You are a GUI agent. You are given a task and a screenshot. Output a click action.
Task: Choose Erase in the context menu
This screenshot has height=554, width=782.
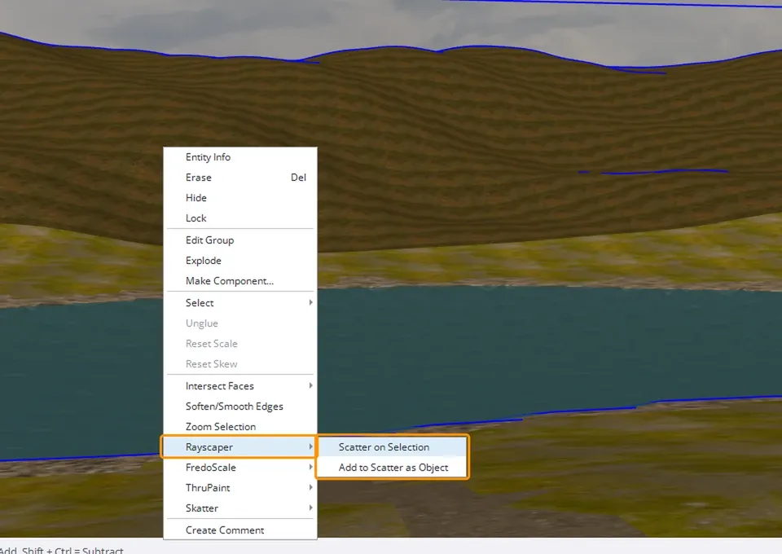tap(239, 178)
